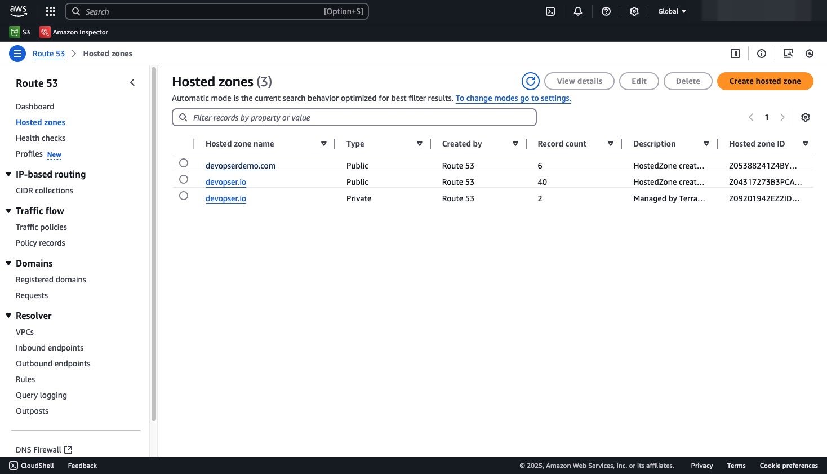This screenshot has height=474, width=827.
Task: Sort by Hosted zone ID column arrow
Action: (x=806, y=144)
